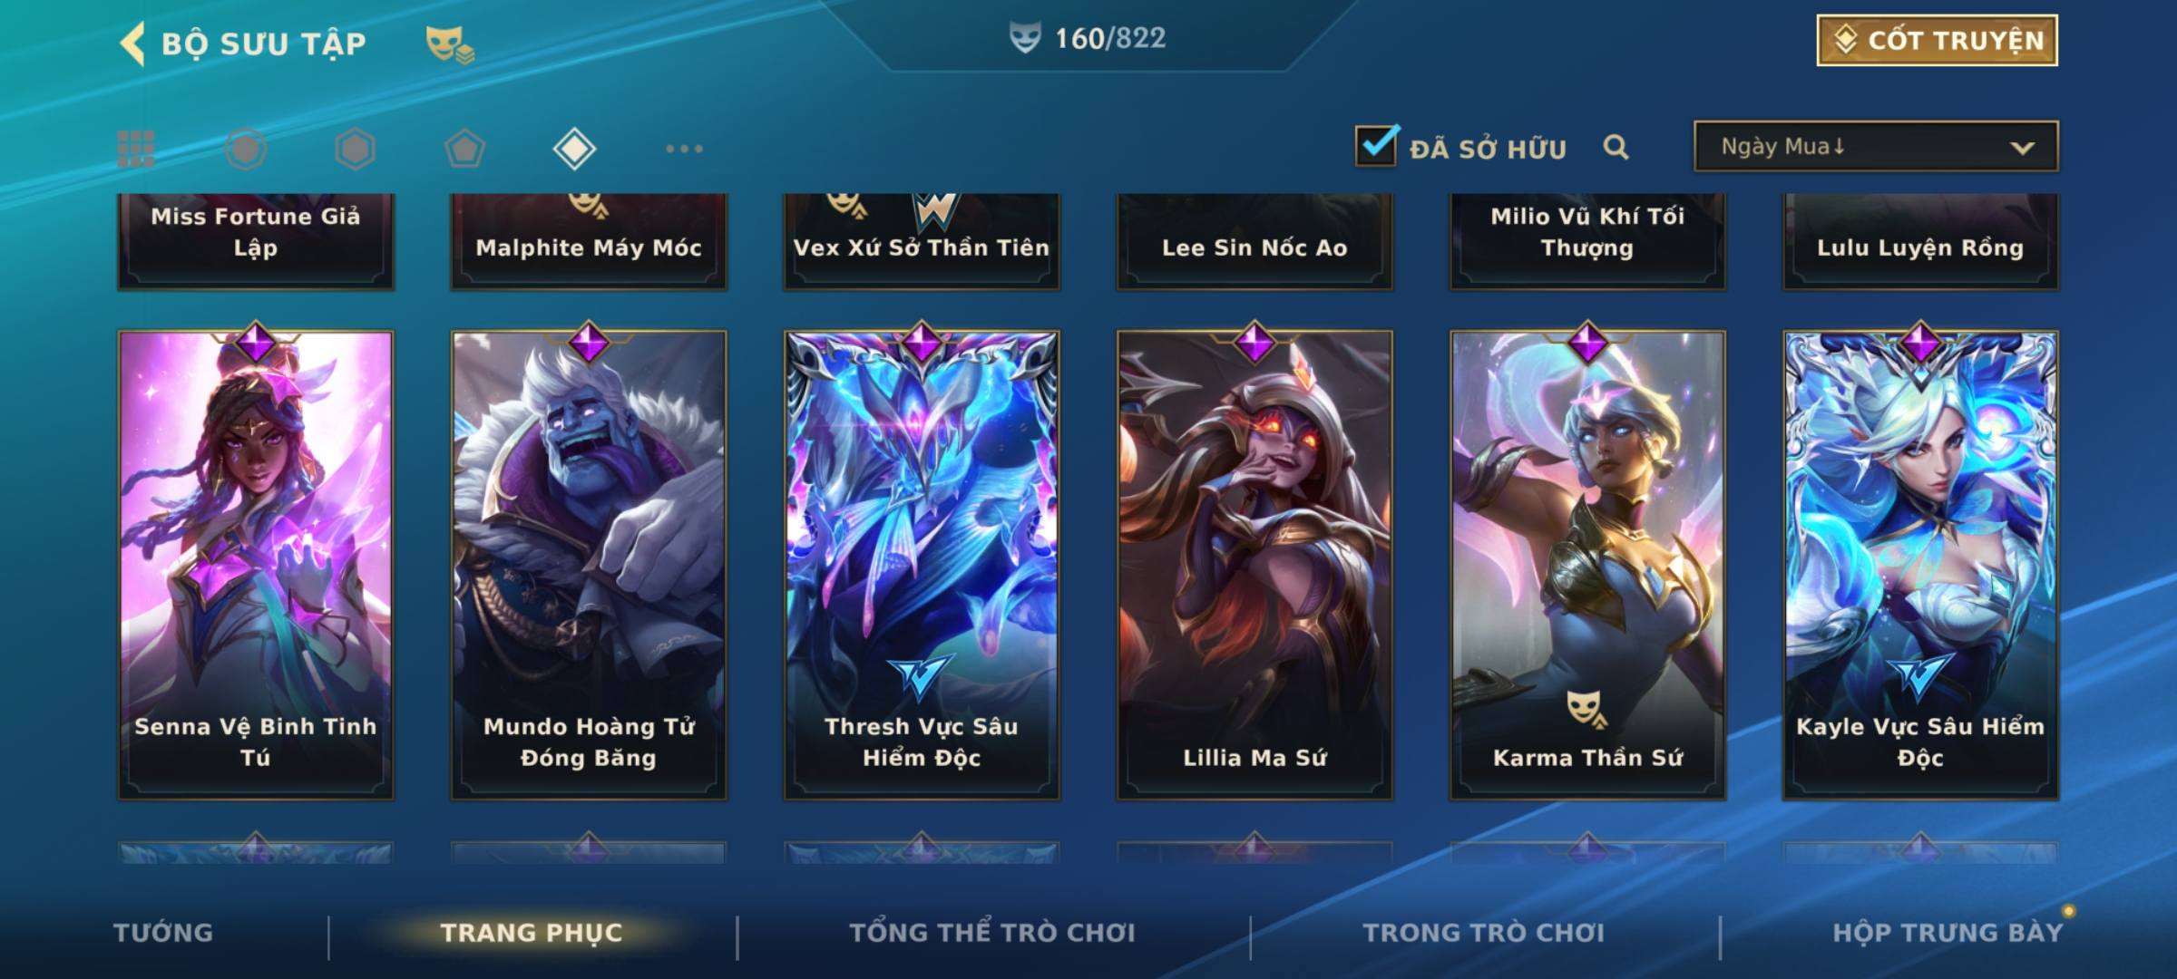
Task: Open the Tổng Thể Trò Chơi tab
Action: point(992,933)
